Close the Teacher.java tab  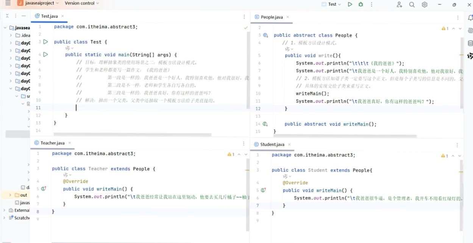(x=70, y=143)
